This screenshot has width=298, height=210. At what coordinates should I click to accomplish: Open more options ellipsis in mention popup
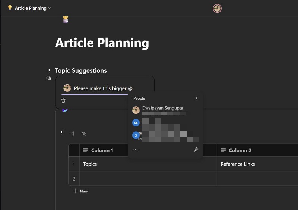[x=136, y=150]
